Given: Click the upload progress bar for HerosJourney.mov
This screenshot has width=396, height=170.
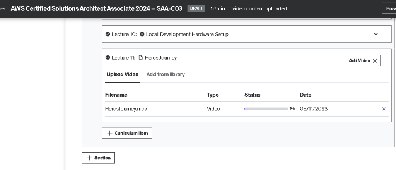Looking at the screenshot, I should [x=266, y=109].
